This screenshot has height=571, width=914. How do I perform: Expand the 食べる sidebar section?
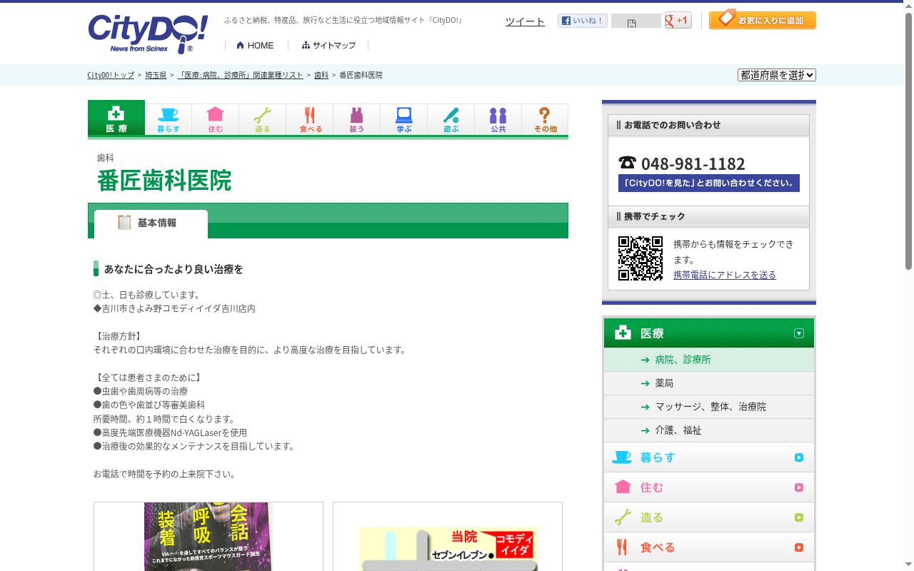coord(708,547)
